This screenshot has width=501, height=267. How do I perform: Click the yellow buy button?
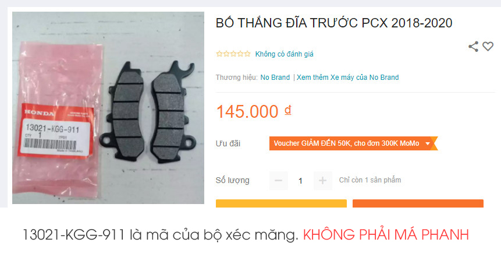click(x=281, y=203)
